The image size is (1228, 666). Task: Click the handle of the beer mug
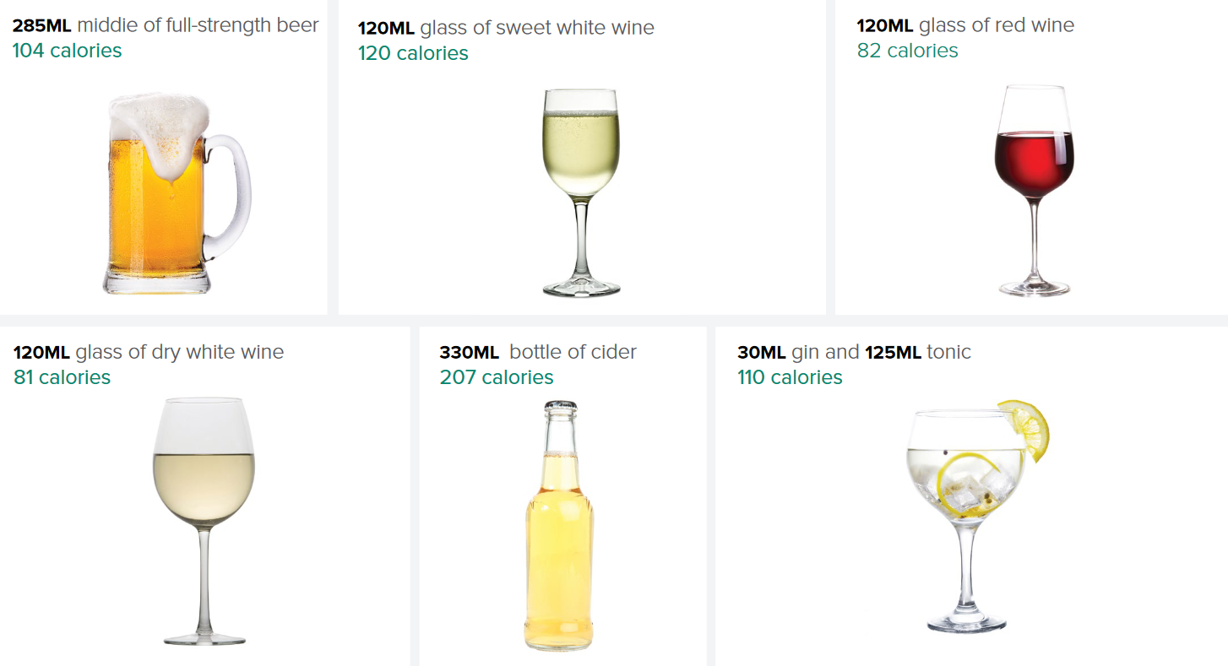pos(231,196)
